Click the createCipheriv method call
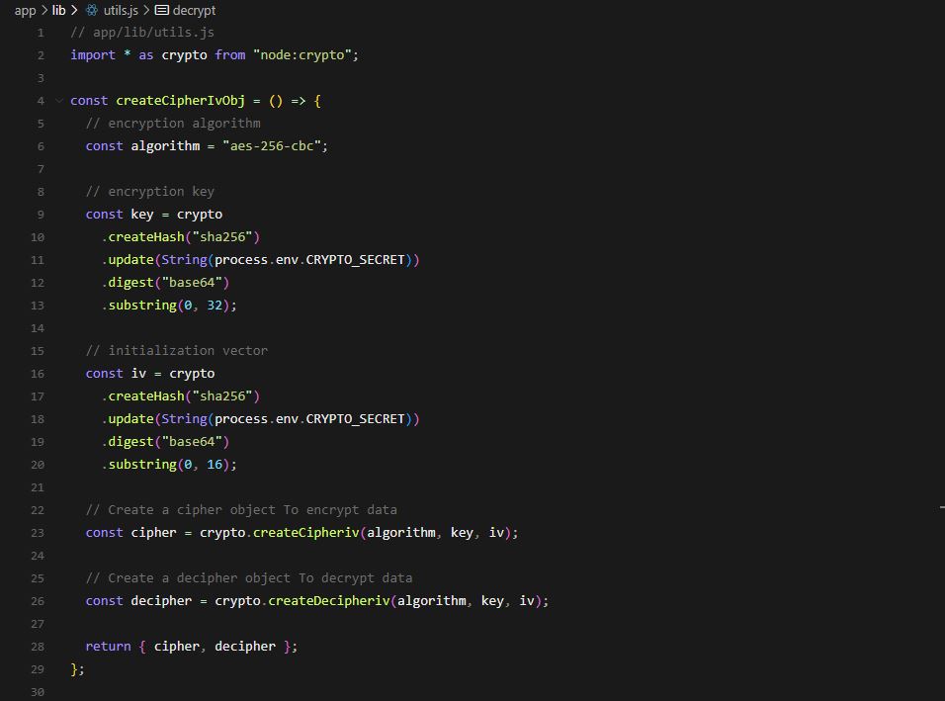The image size is (945, 701). pyautogui.click(x=306, y=533)
